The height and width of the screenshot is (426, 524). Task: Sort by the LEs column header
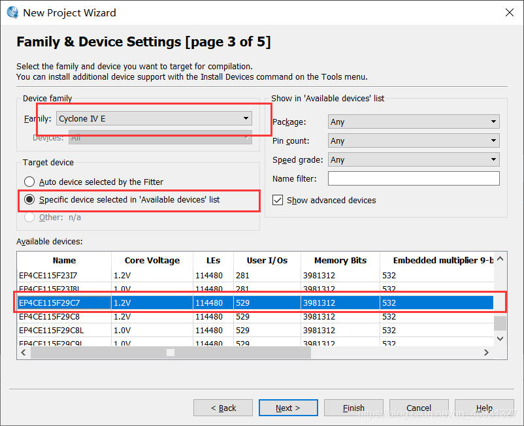pos(213,260)
